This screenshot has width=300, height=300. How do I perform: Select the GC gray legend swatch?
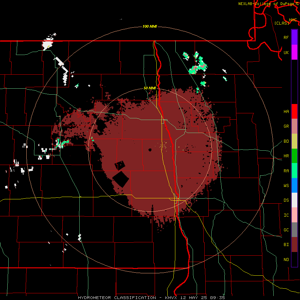tap(294, 230)
